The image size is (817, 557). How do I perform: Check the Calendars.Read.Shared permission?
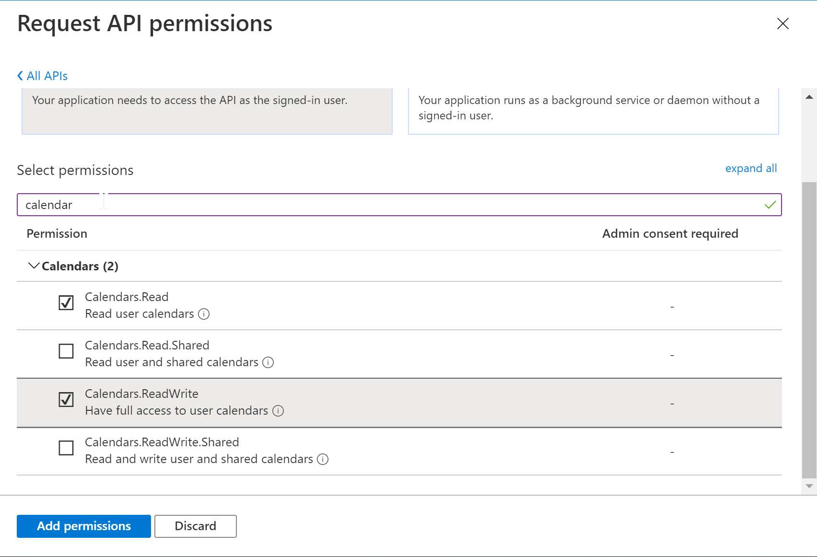click(66, 351)
